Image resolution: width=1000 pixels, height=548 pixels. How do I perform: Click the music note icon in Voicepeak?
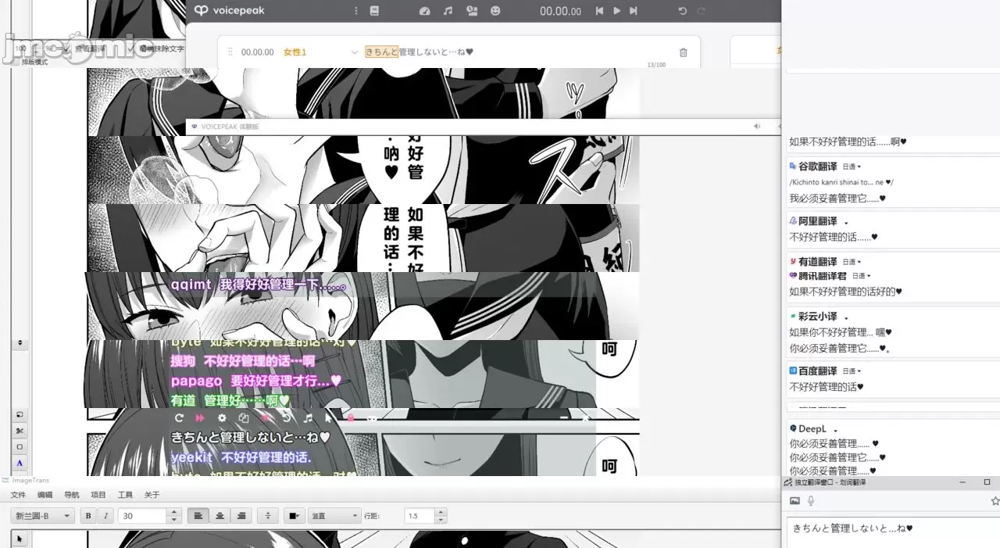(x=448, y=11)
